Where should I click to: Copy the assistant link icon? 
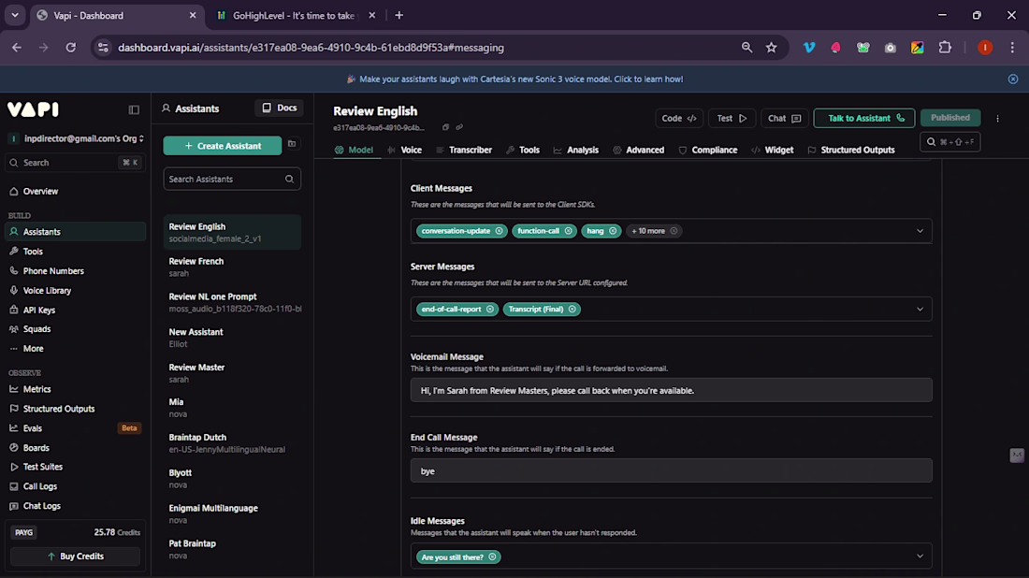tap(459, 127)
